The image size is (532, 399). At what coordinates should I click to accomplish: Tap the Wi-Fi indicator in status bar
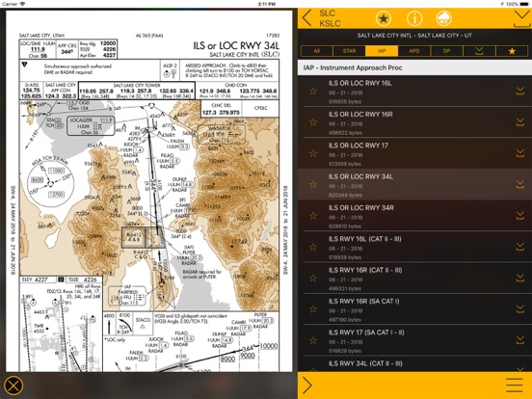(22, 4)
